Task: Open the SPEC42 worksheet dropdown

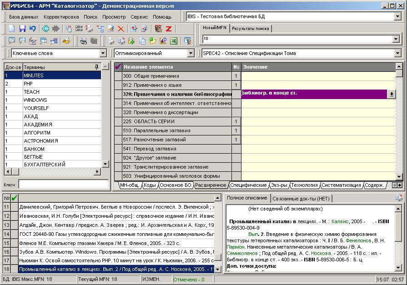Action: 397,53
